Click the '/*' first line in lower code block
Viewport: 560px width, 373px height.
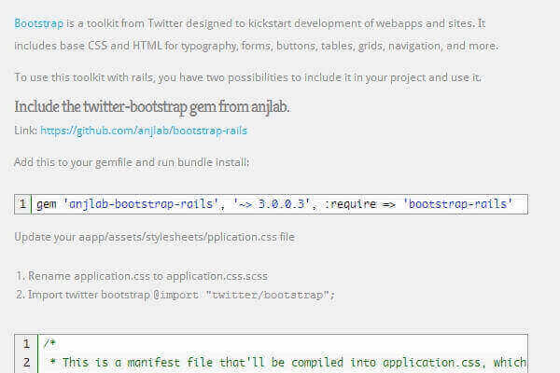coord(49,344)
